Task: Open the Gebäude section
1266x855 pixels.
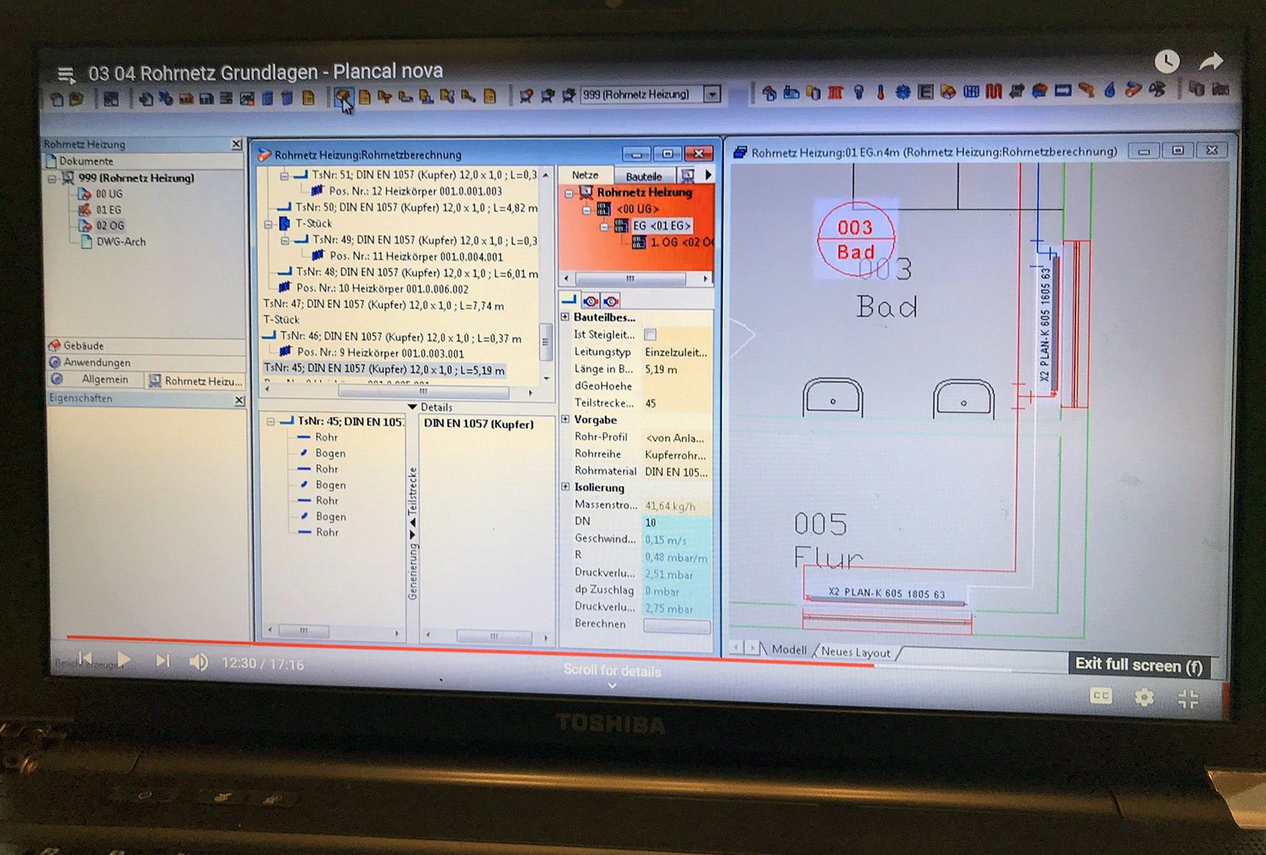Action: 145,346
